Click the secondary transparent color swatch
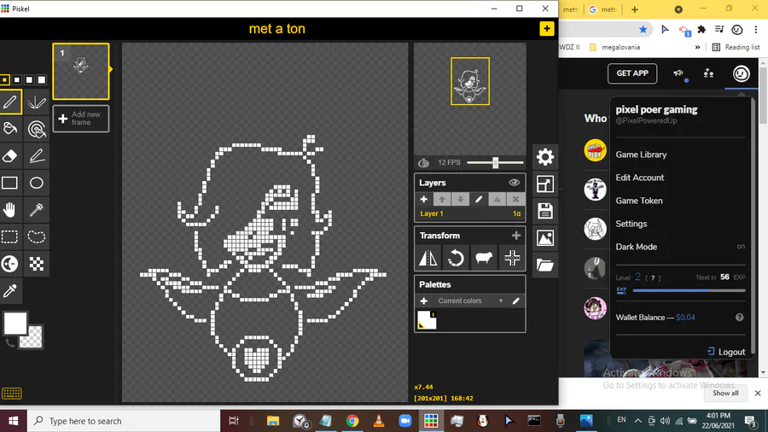Viewport: 768px width, 432px height. [32, 338]
